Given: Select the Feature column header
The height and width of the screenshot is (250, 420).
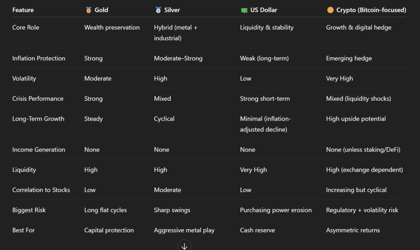Looking at the screenshot, I should (x=23, y=10).
